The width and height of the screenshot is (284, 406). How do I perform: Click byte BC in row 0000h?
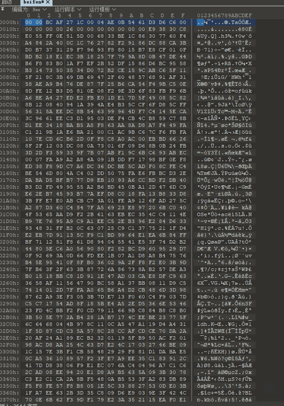(x=49, y=22)
